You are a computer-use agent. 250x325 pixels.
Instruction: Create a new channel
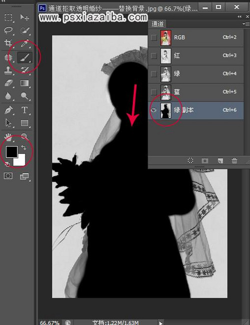[x=220, y=161]
